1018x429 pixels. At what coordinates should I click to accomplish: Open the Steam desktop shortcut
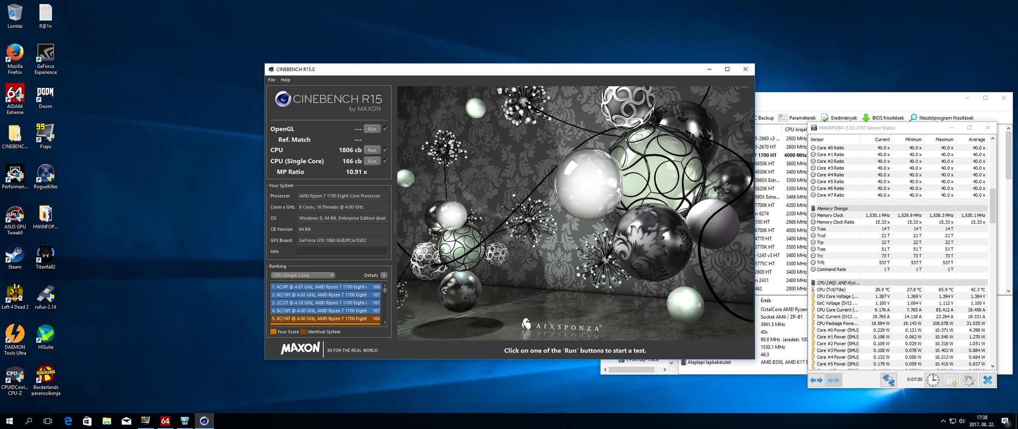tap(15, 257)
